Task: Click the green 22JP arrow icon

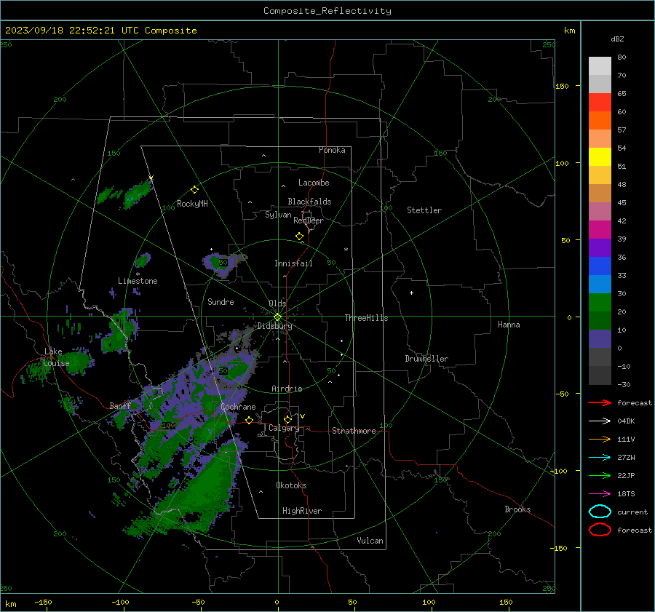Action: (x=600, y=475)
